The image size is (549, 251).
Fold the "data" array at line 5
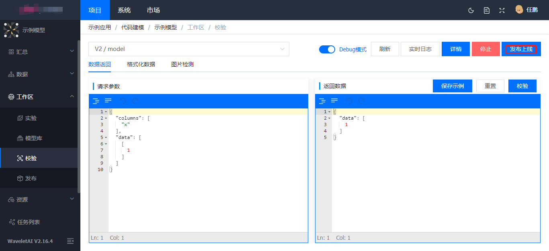(x=106, y=137)
